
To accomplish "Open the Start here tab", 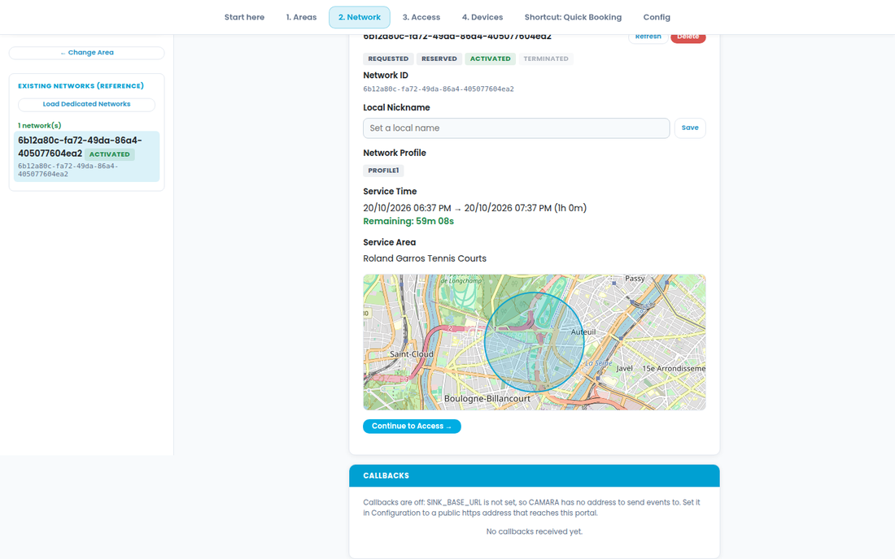I will coord(244,17).
